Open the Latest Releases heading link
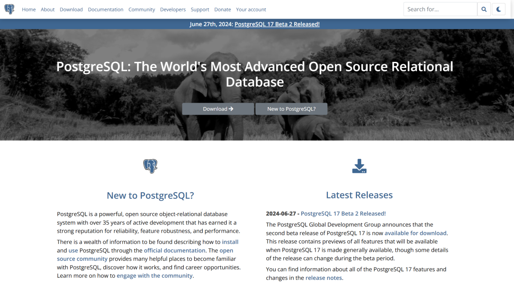The height and width of the screenshot is (284, 514). coord(359,195)
